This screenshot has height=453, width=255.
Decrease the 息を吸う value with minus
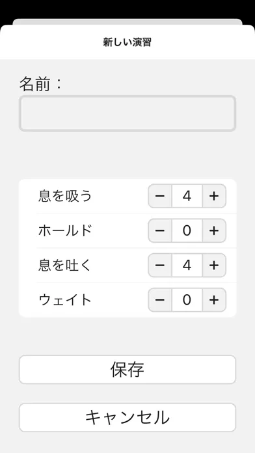[x=160, y=196]
